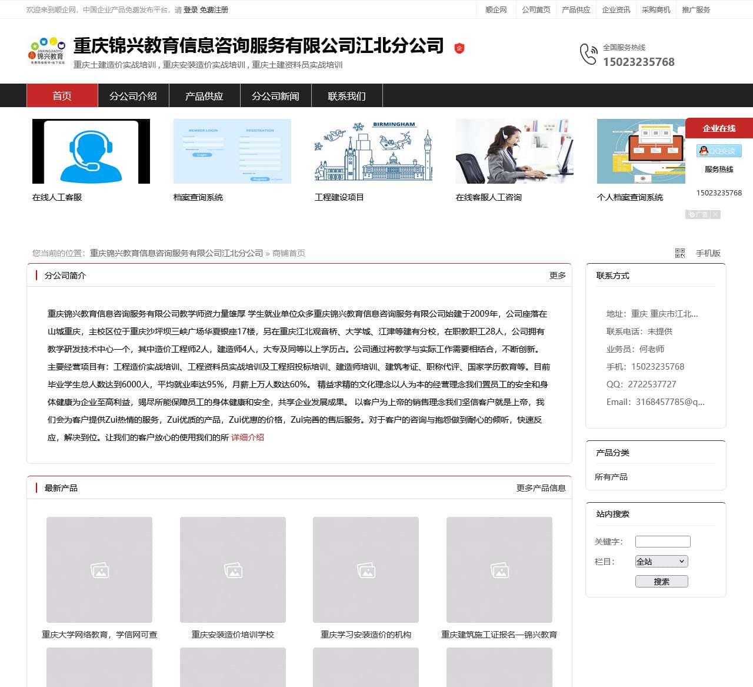Open the QQ交谈 chat button
753x687 pixels.
[x=719, y=151]
